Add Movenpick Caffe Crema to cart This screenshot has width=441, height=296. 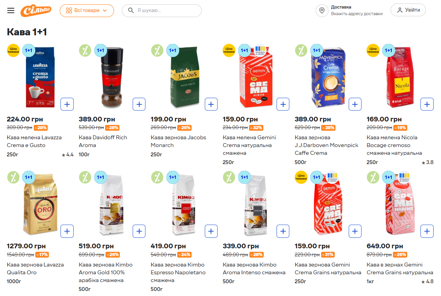[x=355, y=104]
